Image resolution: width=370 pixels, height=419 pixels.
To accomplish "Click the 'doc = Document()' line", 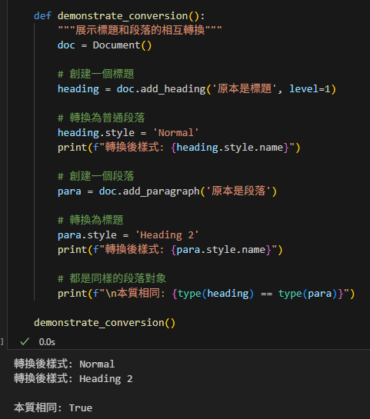I will [105, 45].
